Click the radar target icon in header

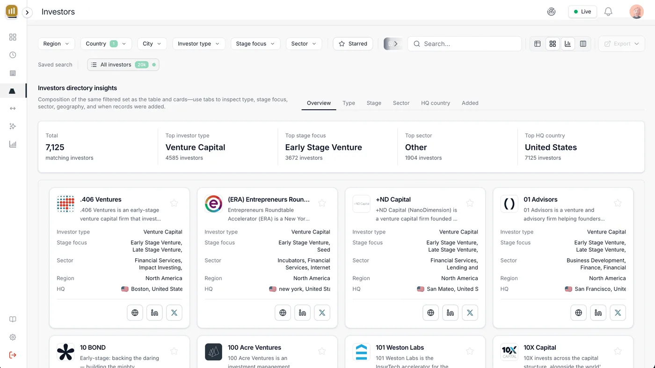tap(551, 12)
